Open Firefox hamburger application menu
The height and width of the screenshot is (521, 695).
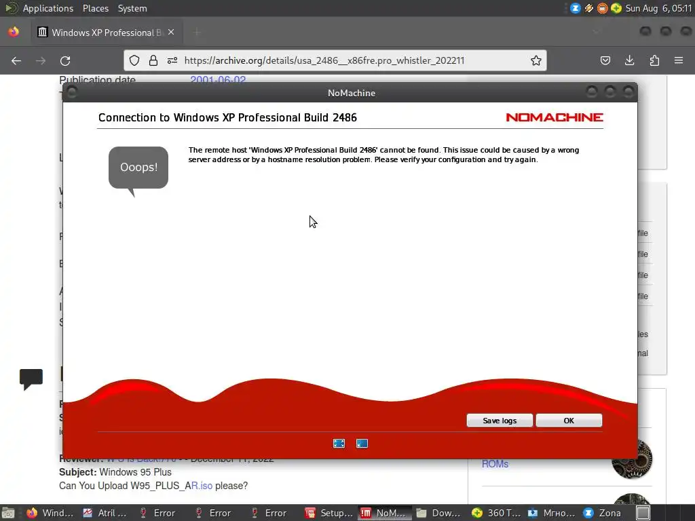[x=679, y=60]
